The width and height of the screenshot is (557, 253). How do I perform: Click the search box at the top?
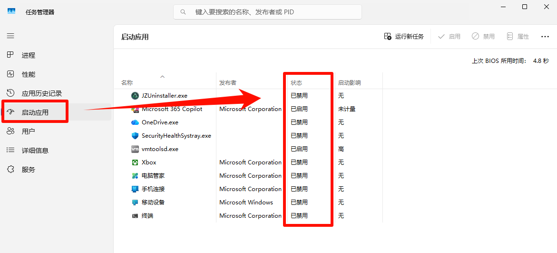[x=267, y=12]
